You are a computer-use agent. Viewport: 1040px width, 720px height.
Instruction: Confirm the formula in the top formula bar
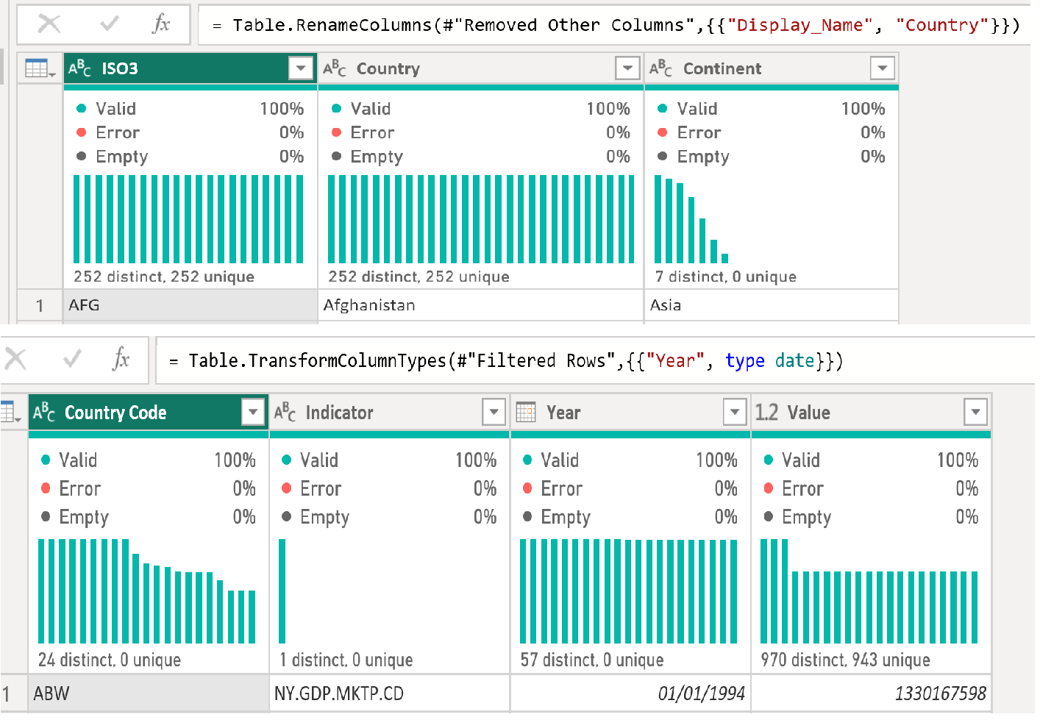(110, 24)
